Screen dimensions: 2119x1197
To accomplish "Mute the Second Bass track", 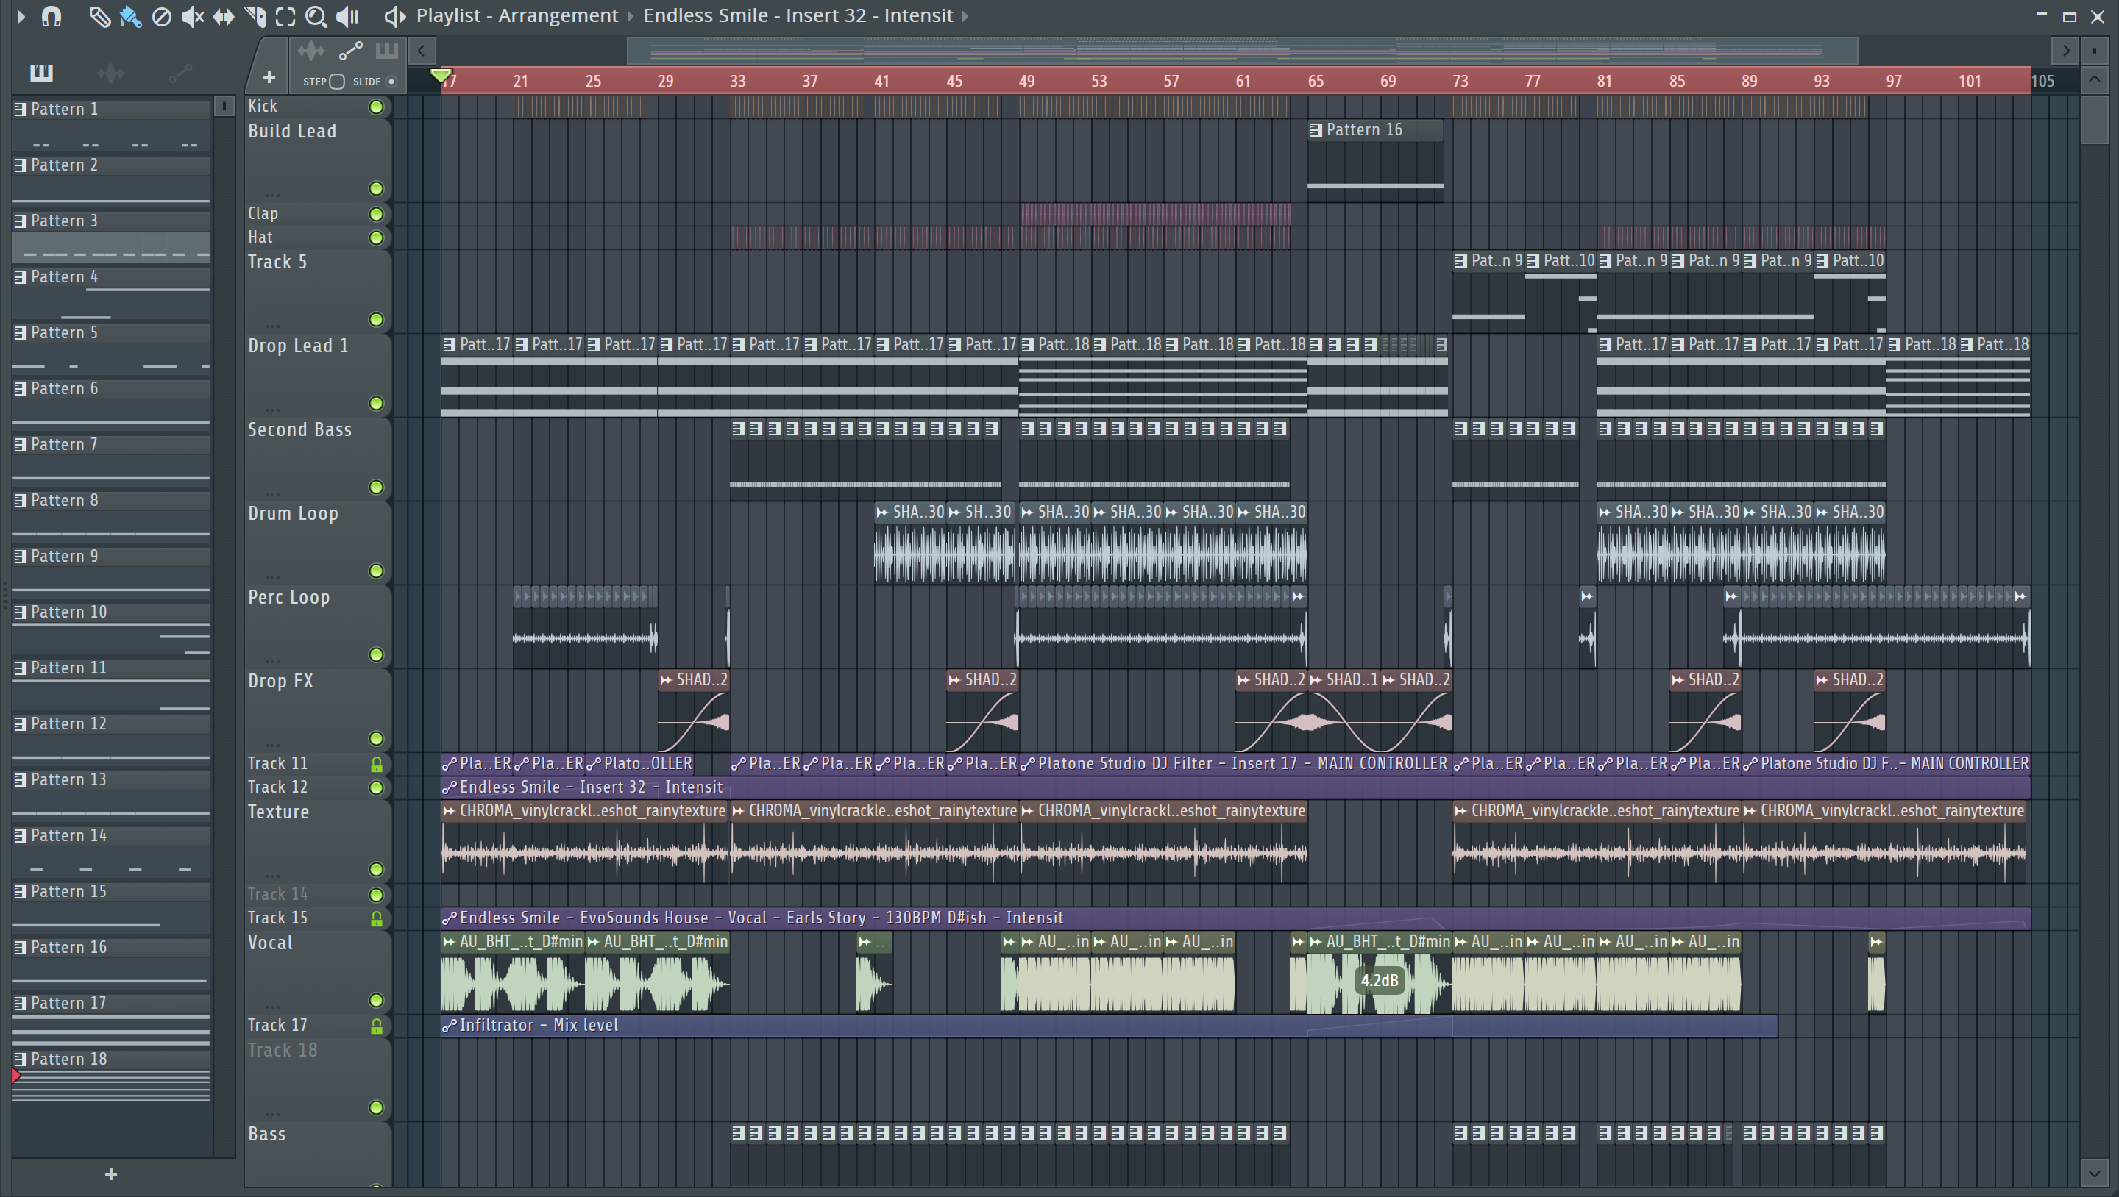I will point(376,487).
